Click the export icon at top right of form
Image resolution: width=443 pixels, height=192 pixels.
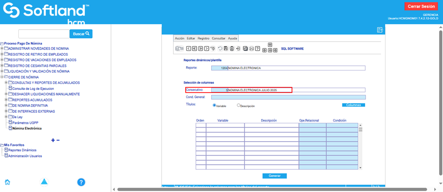tap(380, 30)
